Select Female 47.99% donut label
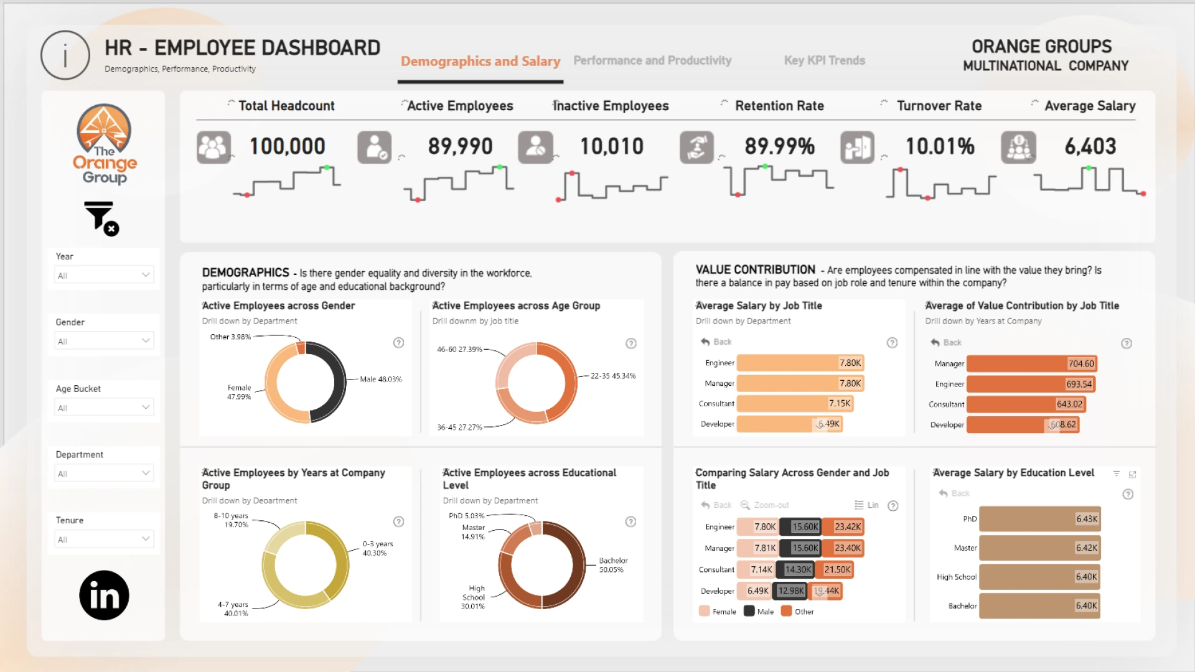The width and height of the screenshot is (1195, 672). coord(239,392)
